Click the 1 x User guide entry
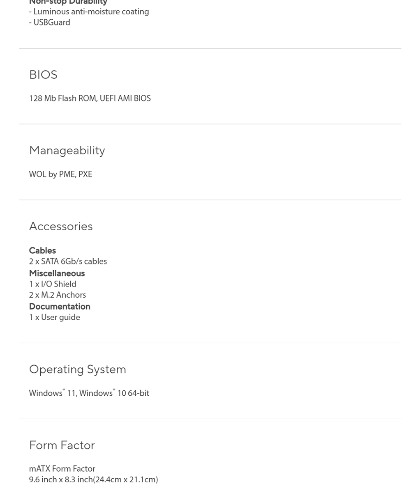 pyautogui.click(x=55, y=317)
